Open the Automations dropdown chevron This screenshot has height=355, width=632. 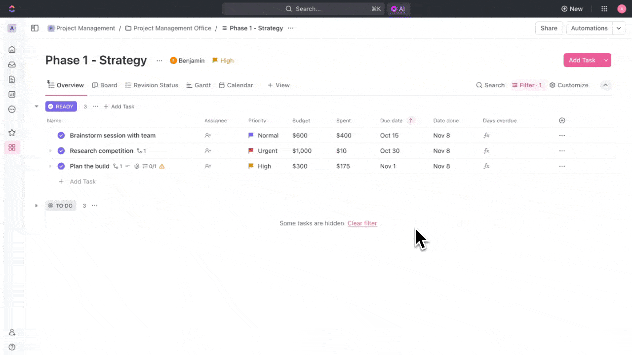(619, 28)
